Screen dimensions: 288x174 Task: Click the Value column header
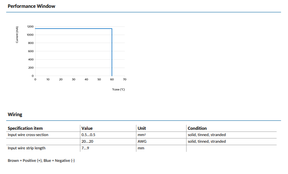(87, 128)
